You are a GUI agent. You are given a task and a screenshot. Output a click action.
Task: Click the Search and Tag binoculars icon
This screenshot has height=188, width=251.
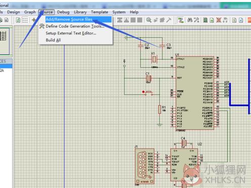tap(190, 20)
